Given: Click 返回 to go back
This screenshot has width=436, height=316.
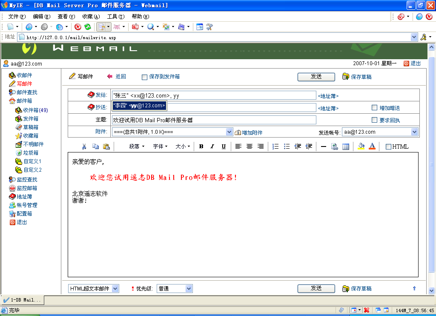Looking at the screenshot, I should pyautogui.click(x=120, y=77).
